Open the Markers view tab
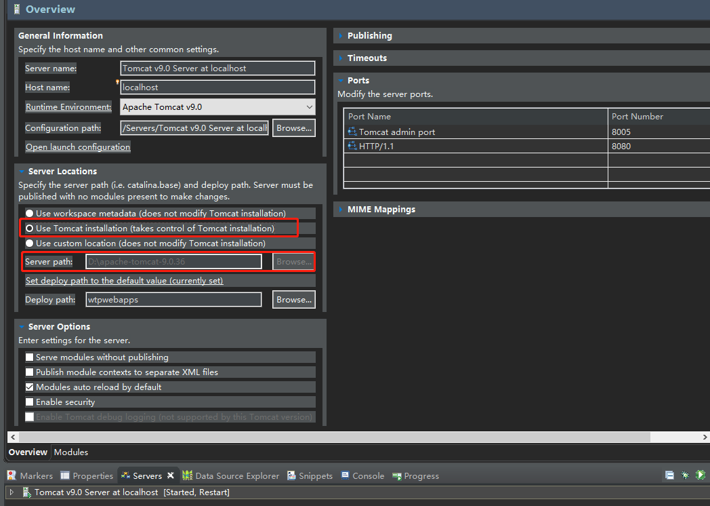The image size is (710, 506). pos(30,475)
